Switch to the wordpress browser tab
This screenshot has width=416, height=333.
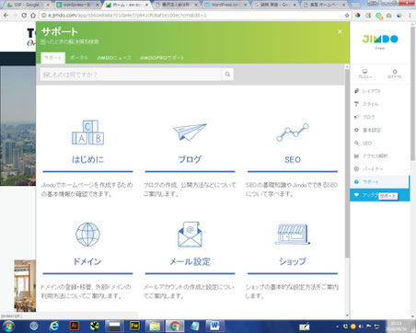point(77,5)
